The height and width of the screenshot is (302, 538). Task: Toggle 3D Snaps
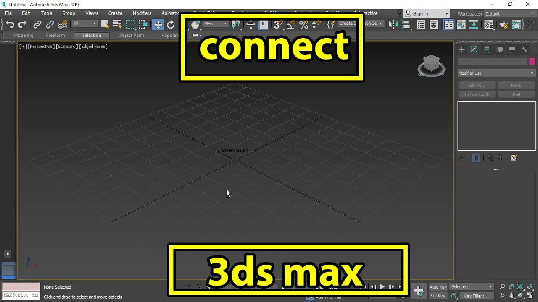point(278,24)
